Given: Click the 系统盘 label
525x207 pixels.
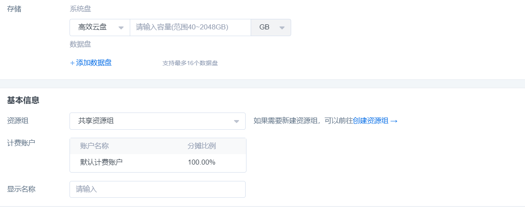Looking at the screenshot, I should tap(80, 9).
